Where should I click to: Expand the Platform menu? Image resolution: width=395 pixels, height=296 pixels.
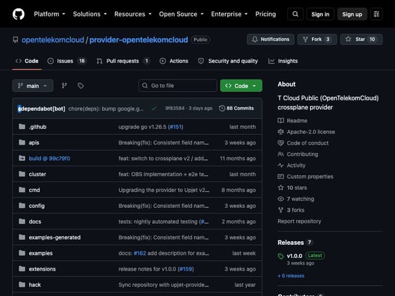click(49, 14)
